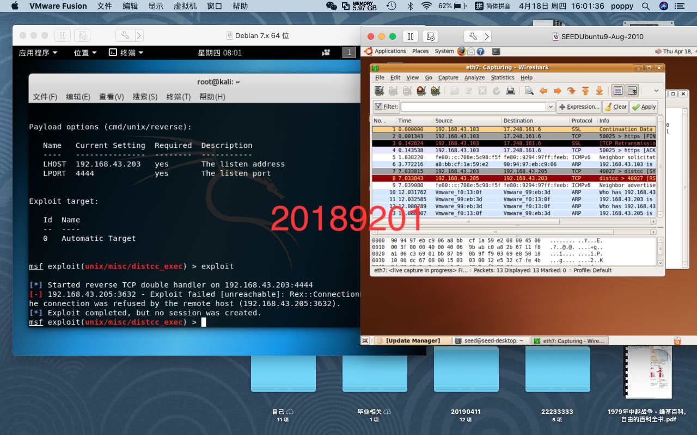Open Wireshark's find packet magnifier icon

tap(529, 91)
